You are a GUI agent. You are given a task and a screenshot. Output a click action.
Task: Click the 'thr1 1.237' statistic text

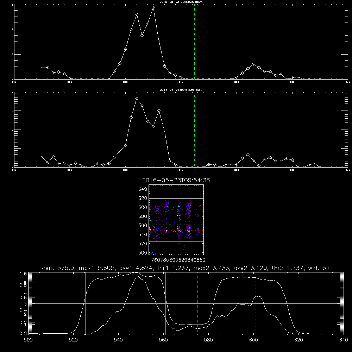173,268
